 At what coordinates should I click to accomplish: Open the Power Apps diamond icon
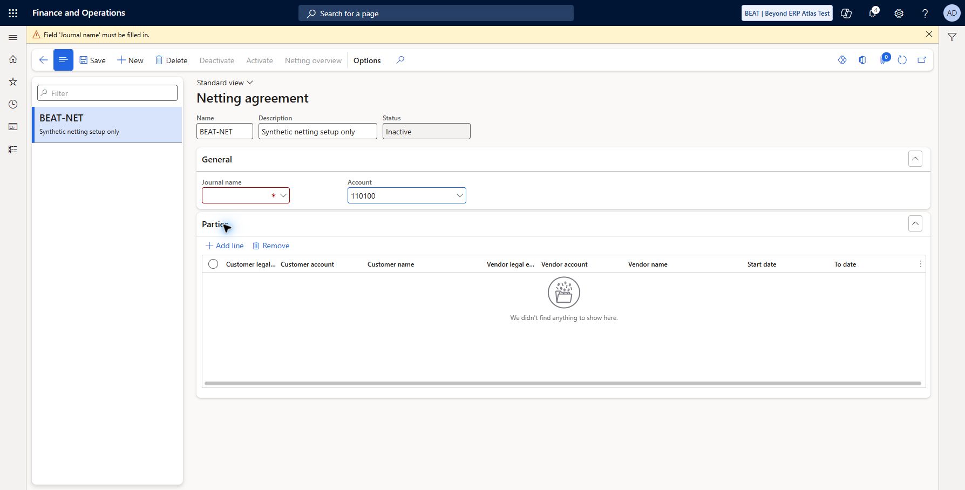point(842,60)
